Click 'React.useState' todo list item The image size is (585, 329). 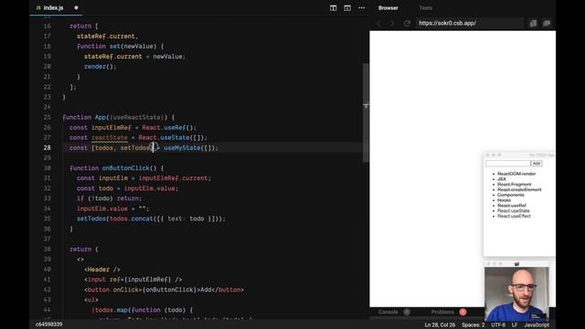click(514, 211)
